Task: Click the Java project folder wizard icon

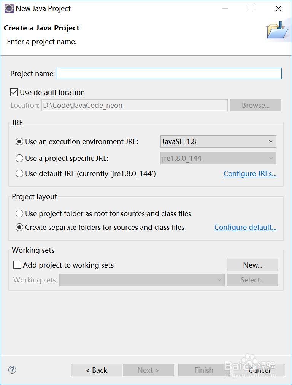Action: click(278, 31)
